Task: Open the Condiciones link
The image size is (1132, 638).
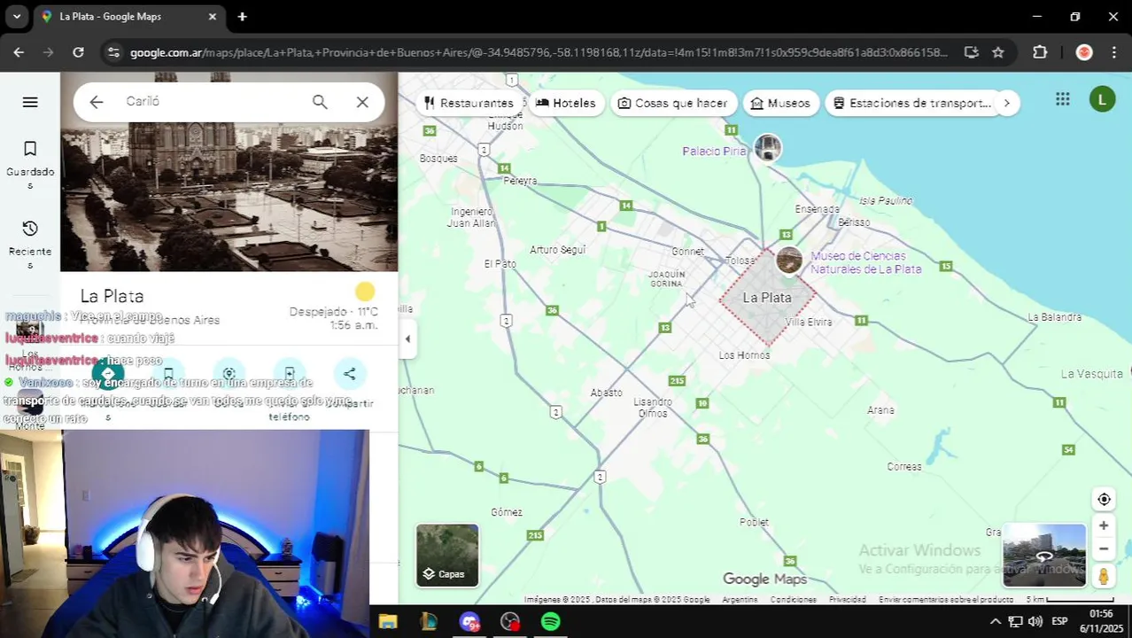Action: [x=793, y=600]
